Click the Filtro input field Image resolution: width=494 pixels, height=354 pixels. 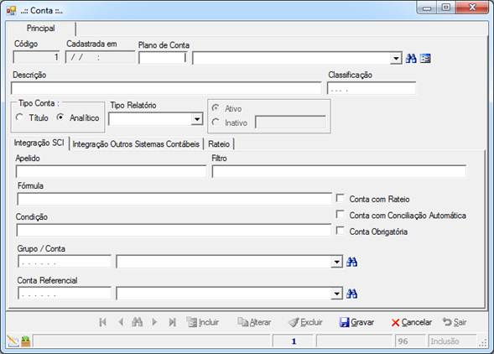point(339,171)
